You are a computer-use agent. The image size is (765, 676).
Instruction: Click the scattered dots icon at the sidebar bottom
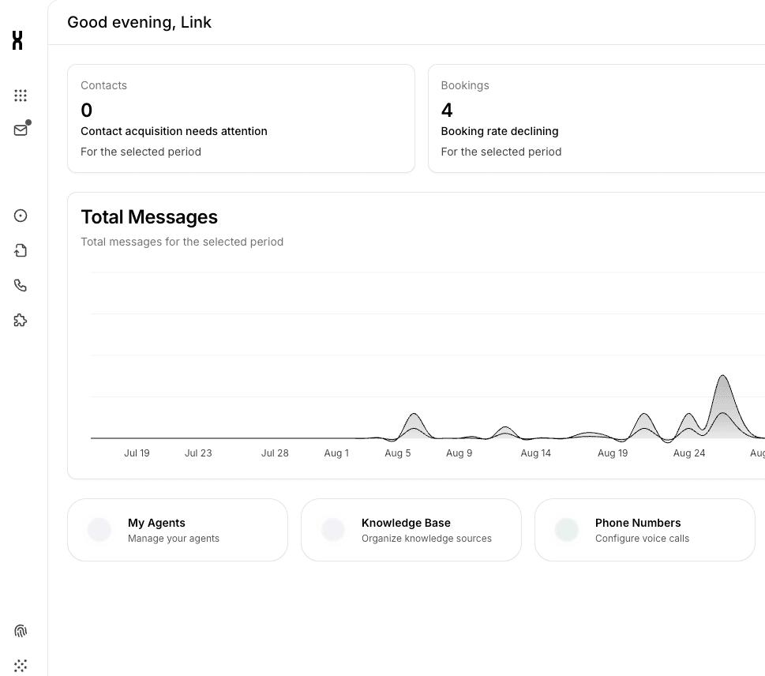[x=21, y=666]
